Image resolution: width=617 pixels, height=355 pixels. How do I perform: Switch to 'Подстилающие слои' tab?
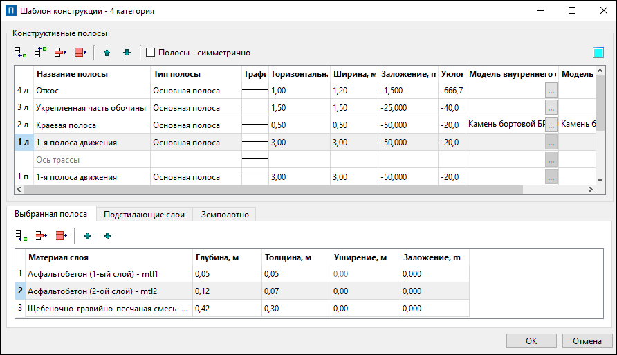[144, 215]
